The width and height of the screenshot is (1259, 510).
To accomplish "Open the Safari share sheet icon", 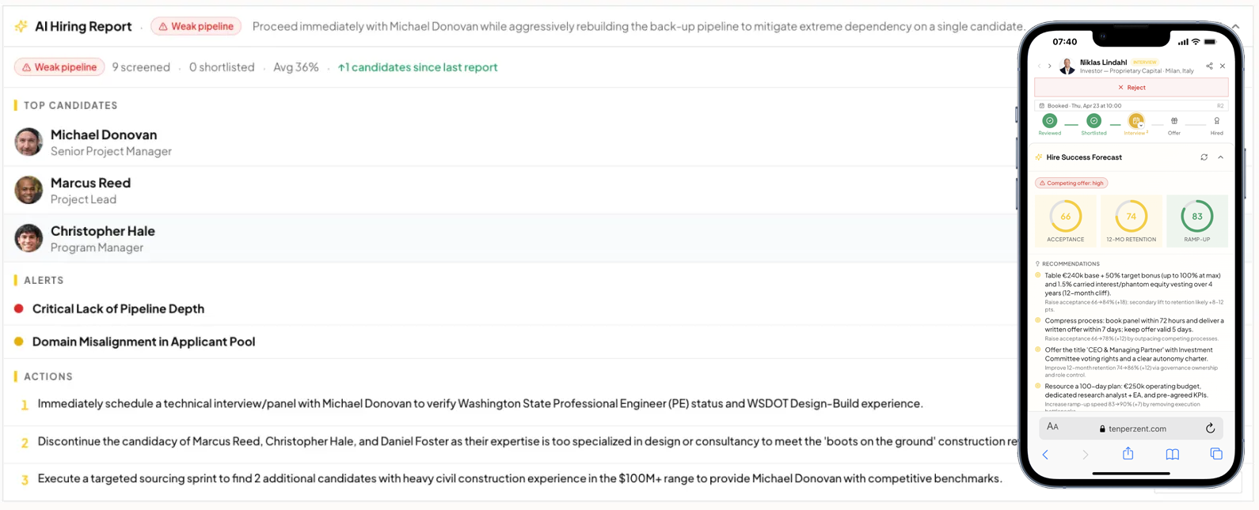I will pos(1128,454).
